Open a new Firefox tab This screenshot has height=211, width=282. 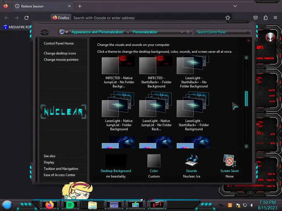pos(80,6)
